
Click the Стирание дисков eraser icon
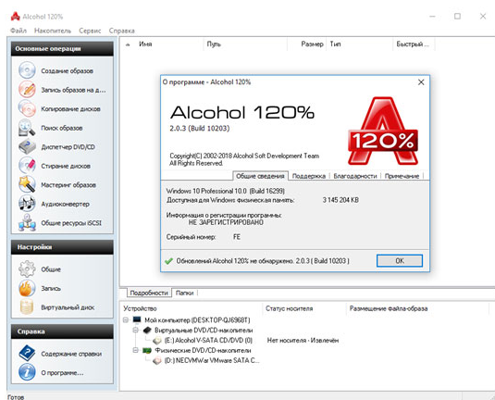point(27,165)
